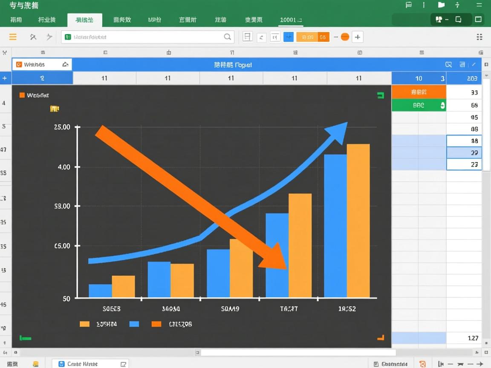Screen dimensions: 491x368
Task: Switch to the active green ribbon tab
Action: 84,20
